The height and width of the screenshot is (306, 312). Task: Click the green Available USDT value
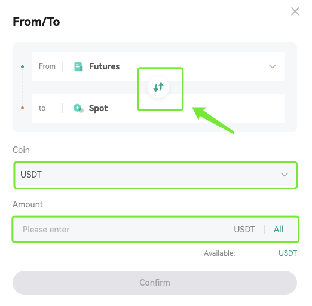pos(287,253)
